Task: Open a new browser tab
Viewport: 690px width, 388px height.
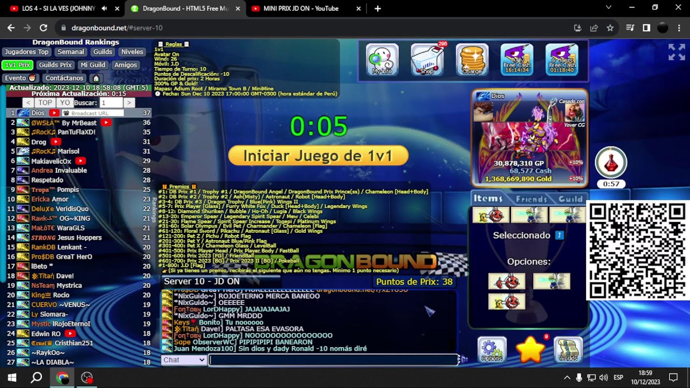Action: pos(378,9)
